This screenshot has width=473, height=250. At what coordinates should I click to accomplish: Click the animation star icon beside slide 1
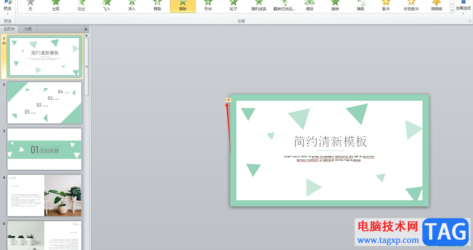point(4,43)
